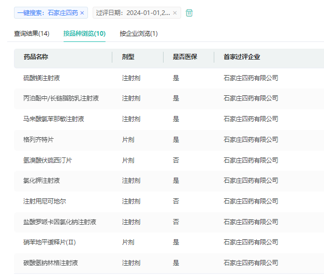Click 注射用尼可地尔 in the list
Screen dimensions: 324x277
45,201
